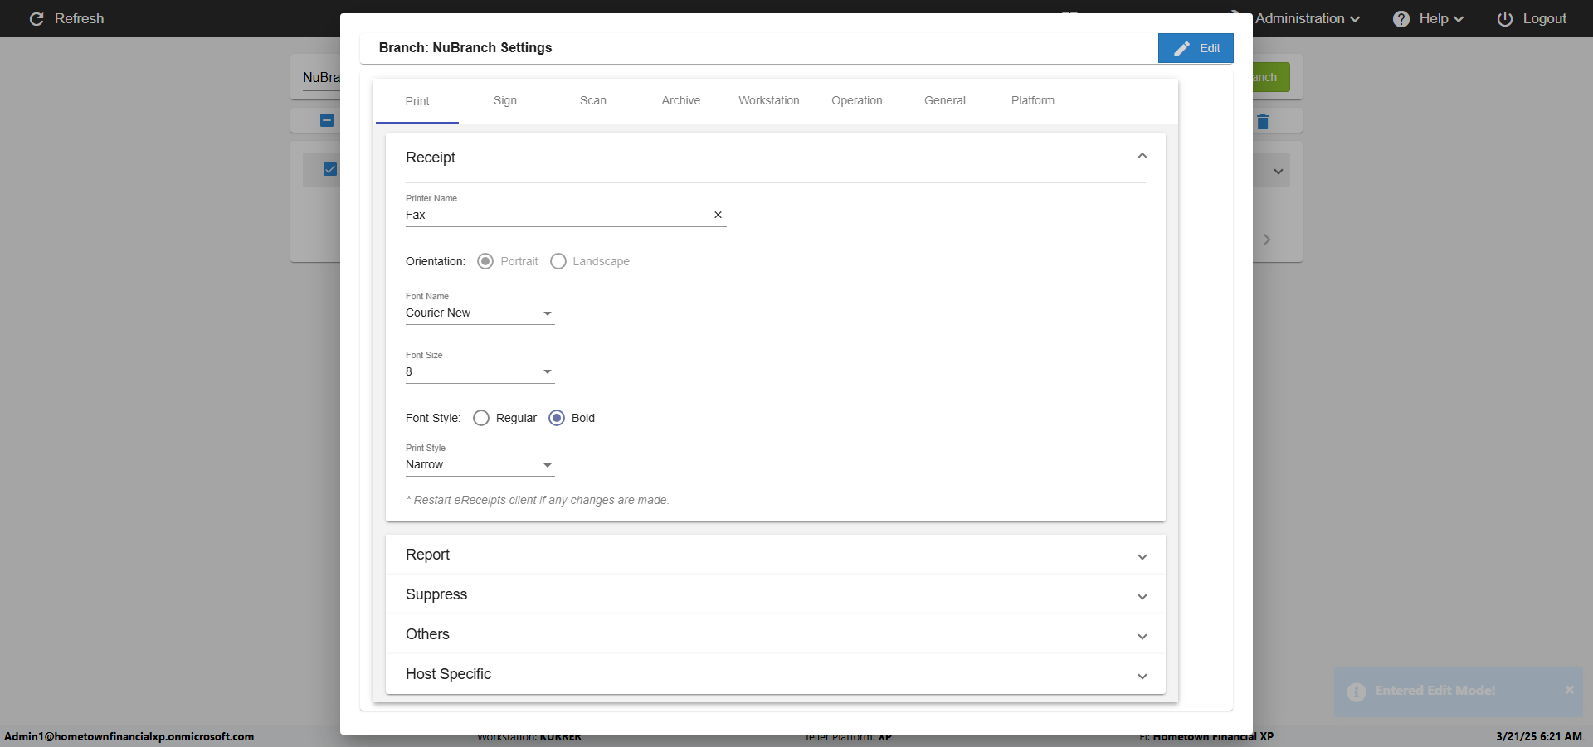Clear the Printer Name field with X
Image resolution: width=1593 pixels, height=747 pixels.
[719, 215]
